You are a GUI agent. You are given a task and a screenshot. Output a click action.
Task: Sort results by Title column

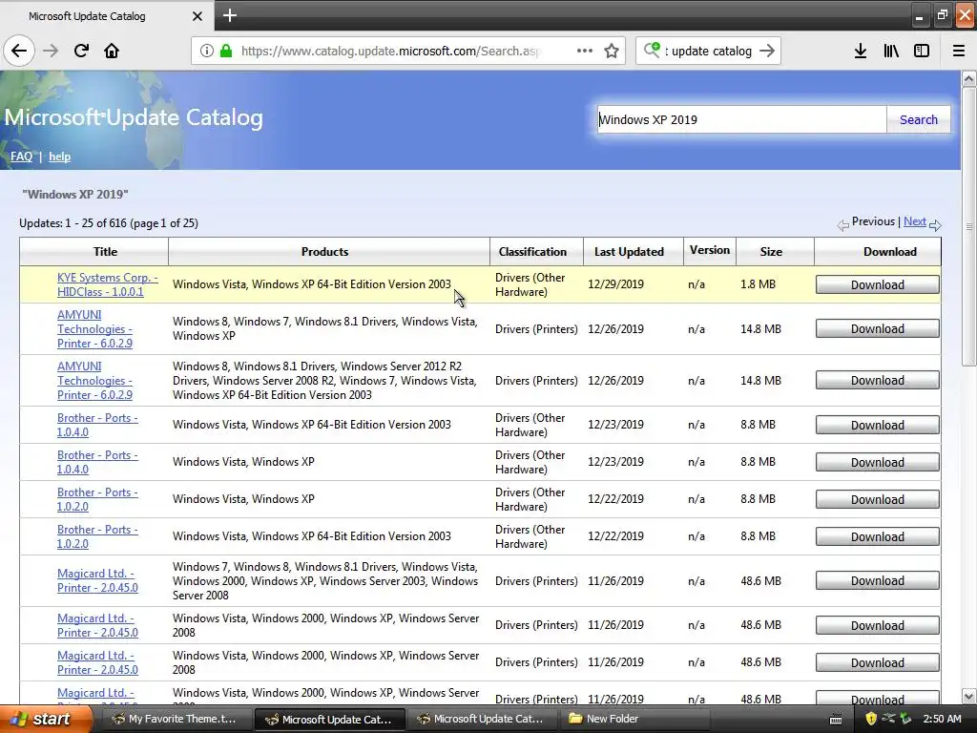tap(105, 252)
